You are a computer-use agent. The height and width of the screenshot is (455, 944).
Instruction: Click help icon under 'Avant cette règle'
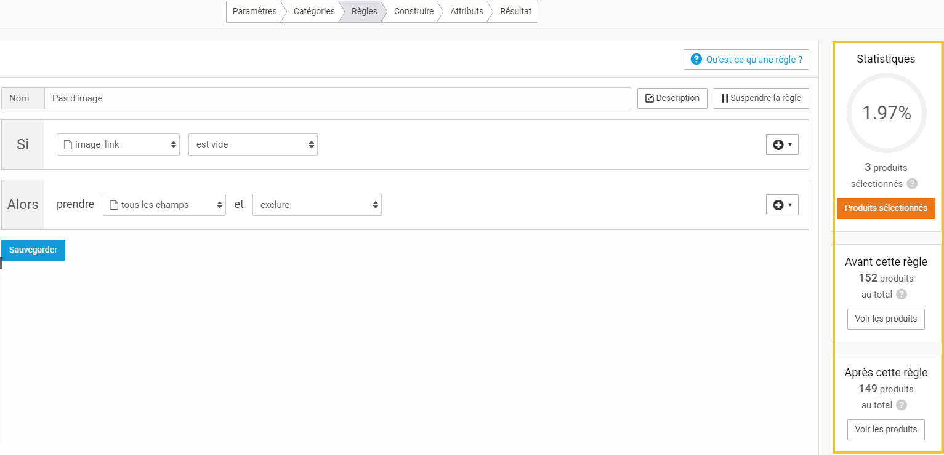[x=902, y=295]
